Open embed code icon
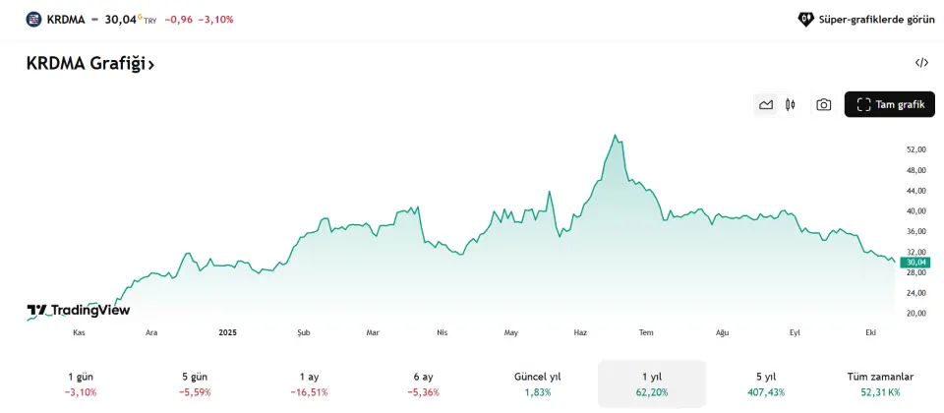The width and height of the screenshot is (944, 413). pyautogui.click(x=921, y=63)
